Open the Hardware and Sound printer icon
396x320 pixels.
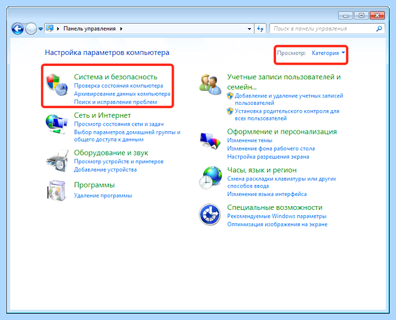pyautogui.click(x=57, y=161)
